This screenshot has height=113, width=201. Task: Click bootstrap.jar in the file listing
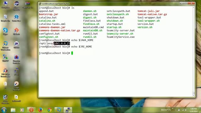point(48,14)
